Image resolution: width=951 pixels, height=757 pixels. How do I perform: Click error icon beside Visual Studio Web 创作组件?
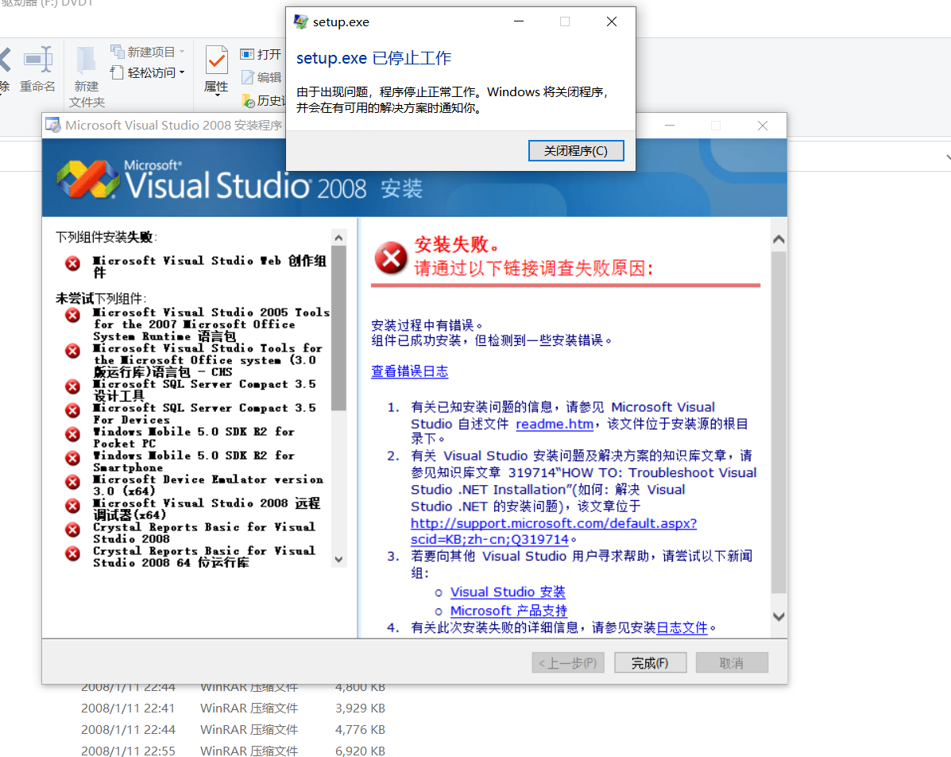point(73,263)
